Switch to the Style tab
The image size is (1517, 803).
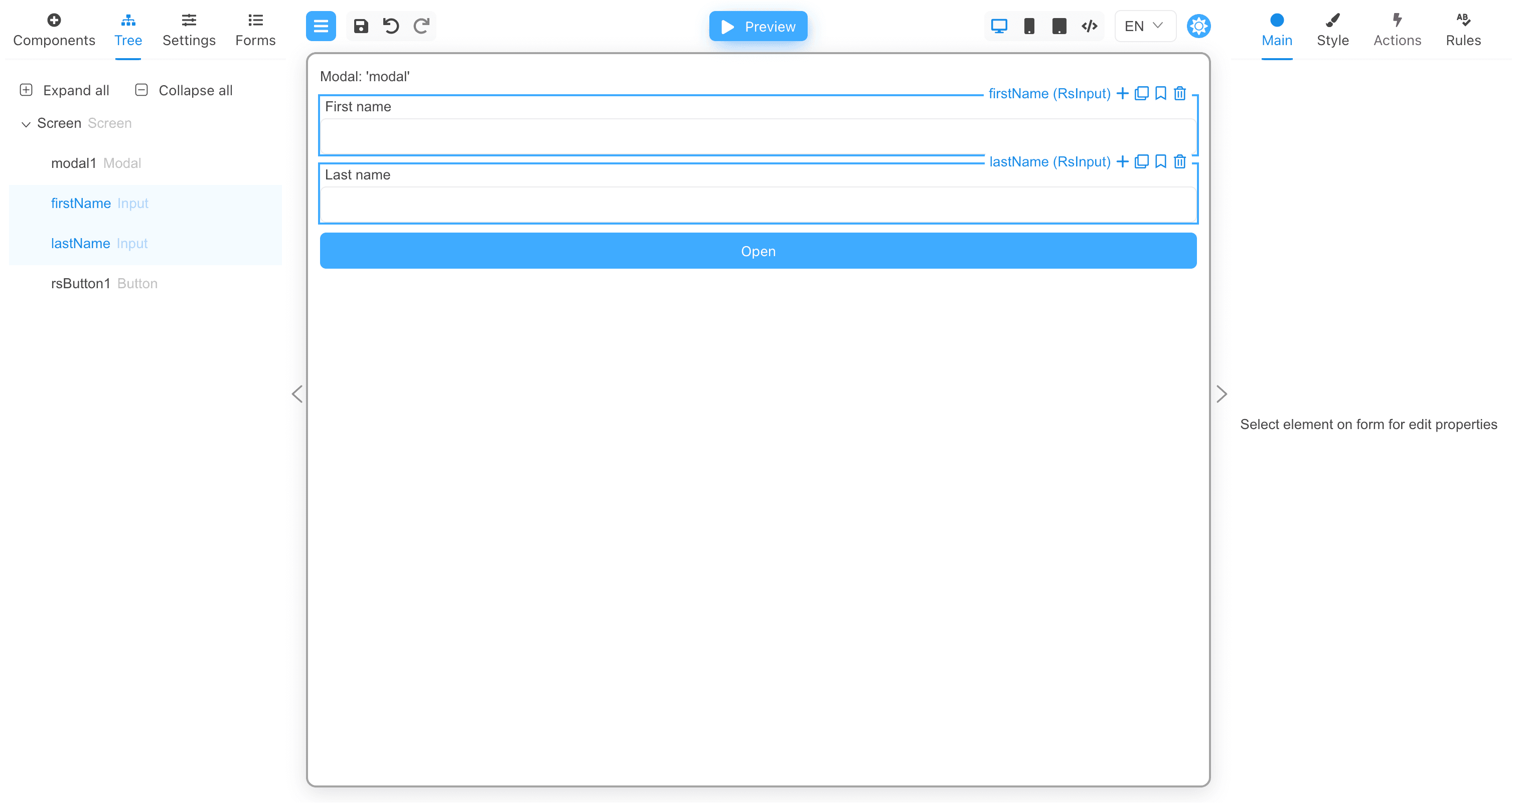[x=1333, y=30]
